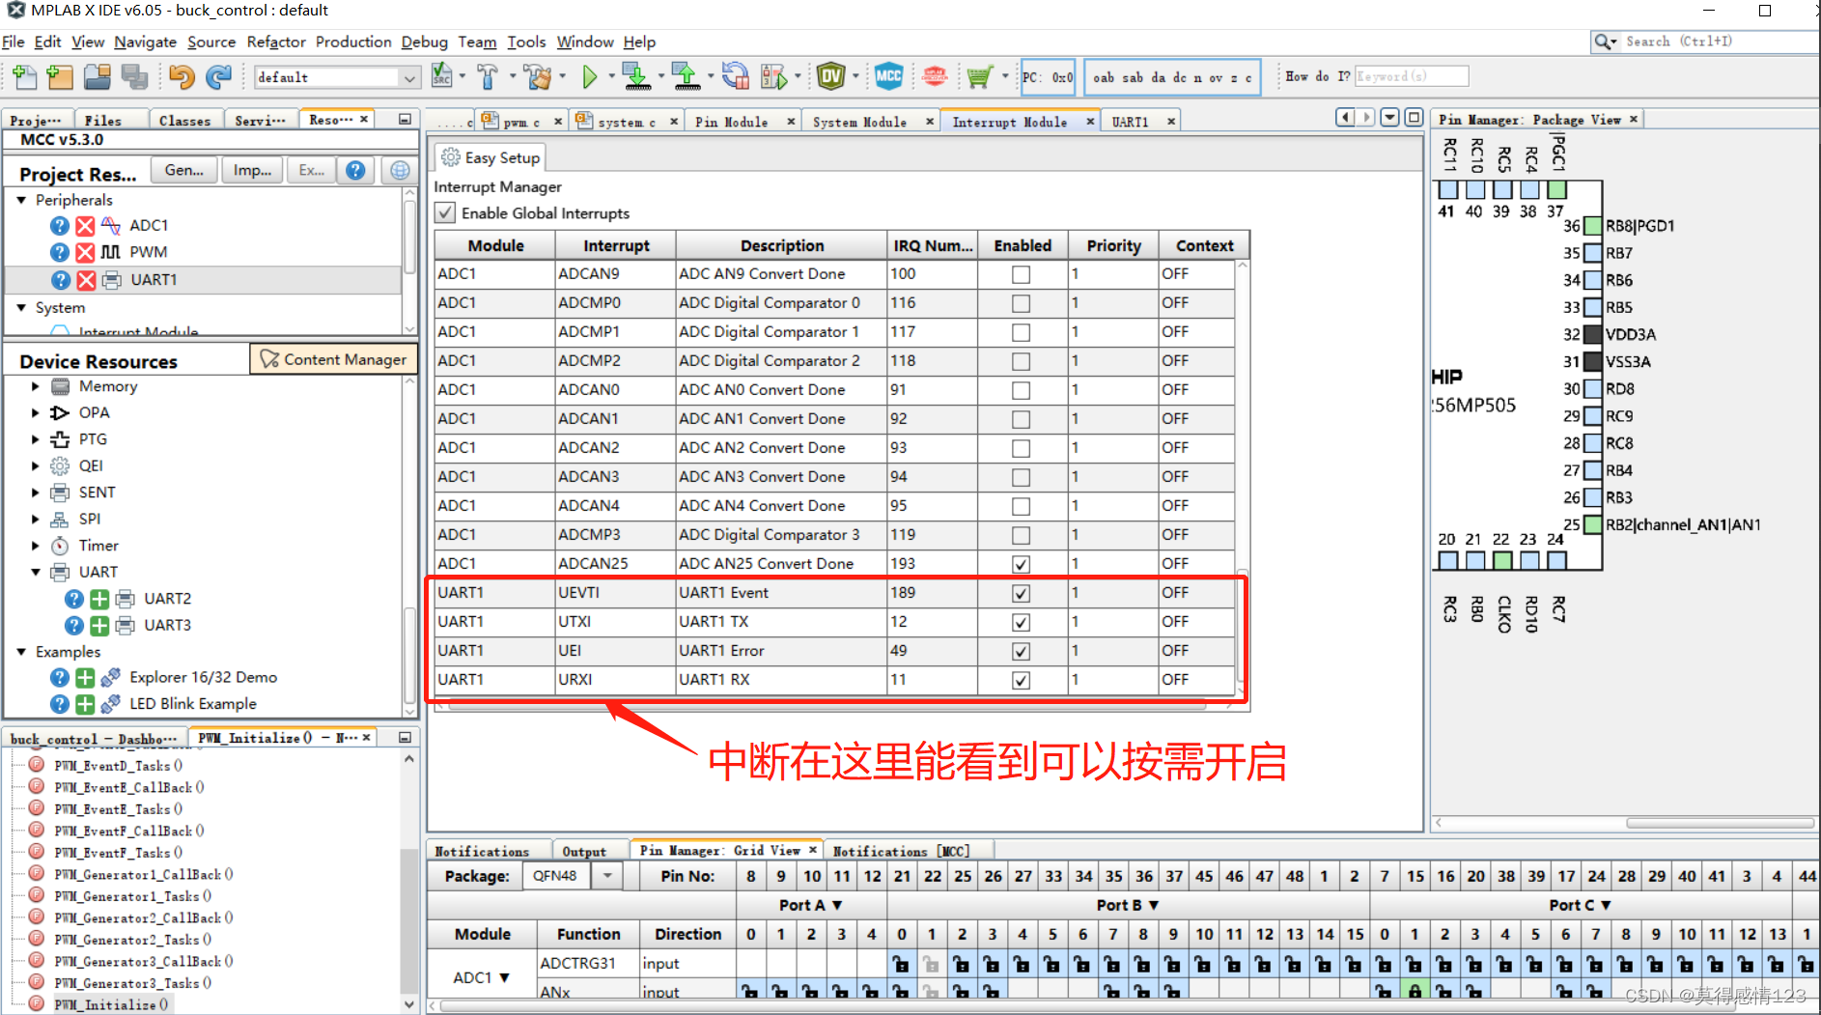Remove the PWM peripheral with its red X icon
This screenshot has height=1015, width=1821.
pos(85,252)
